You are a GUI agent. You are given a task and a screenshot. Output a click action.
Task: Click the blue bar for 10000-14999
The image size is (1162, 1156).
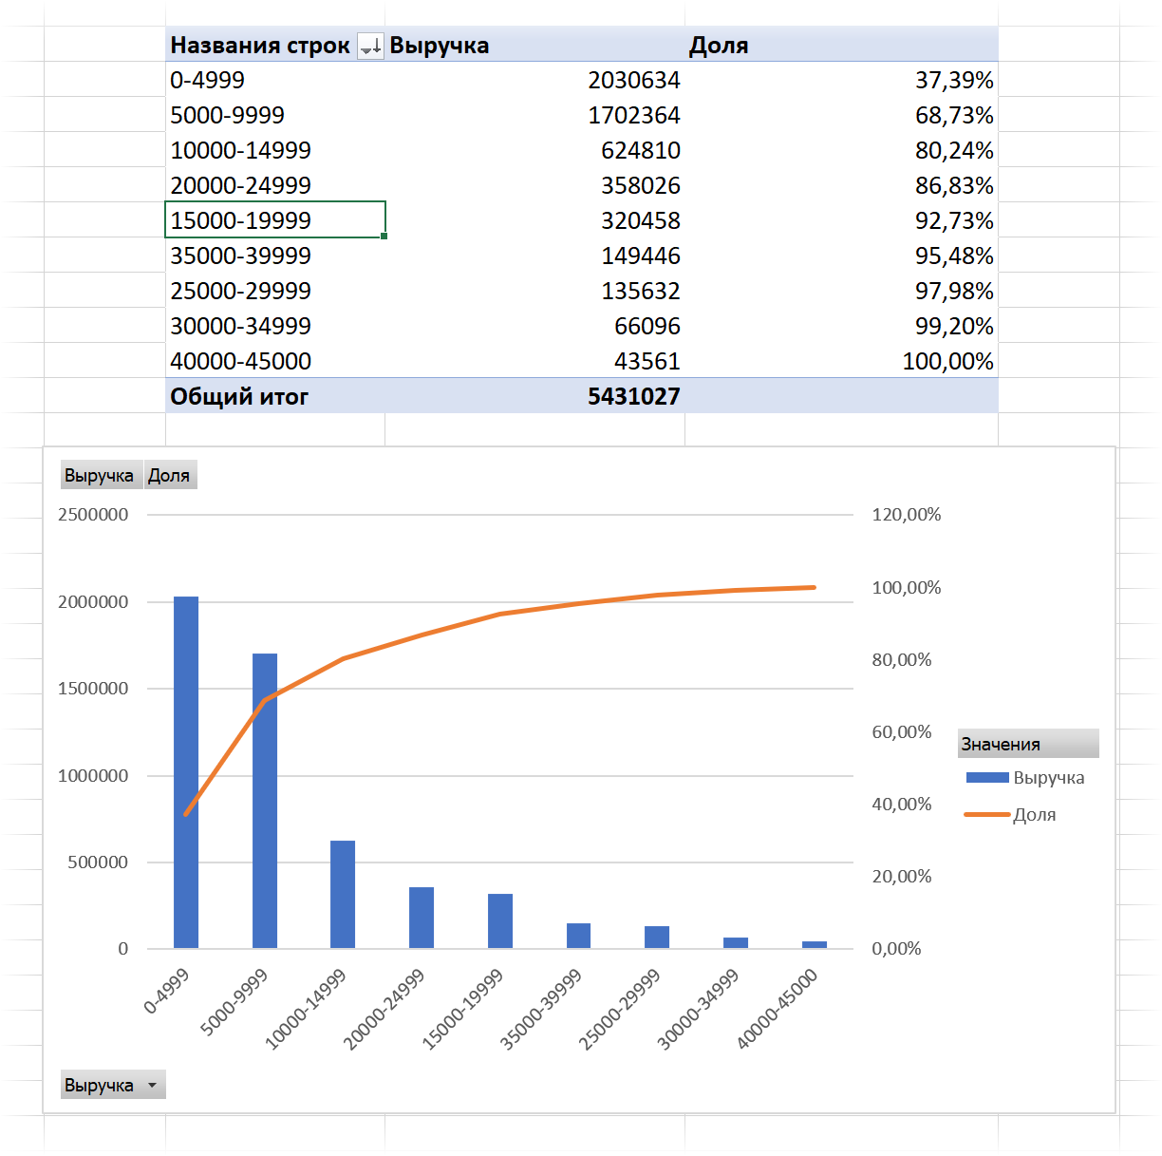click(x=343, y=894)
